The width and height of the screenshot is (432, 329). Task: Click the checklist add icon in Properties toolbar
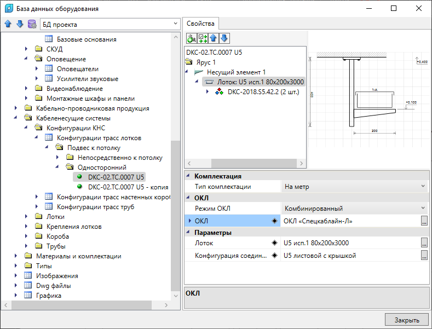click(x=203, y=38)
